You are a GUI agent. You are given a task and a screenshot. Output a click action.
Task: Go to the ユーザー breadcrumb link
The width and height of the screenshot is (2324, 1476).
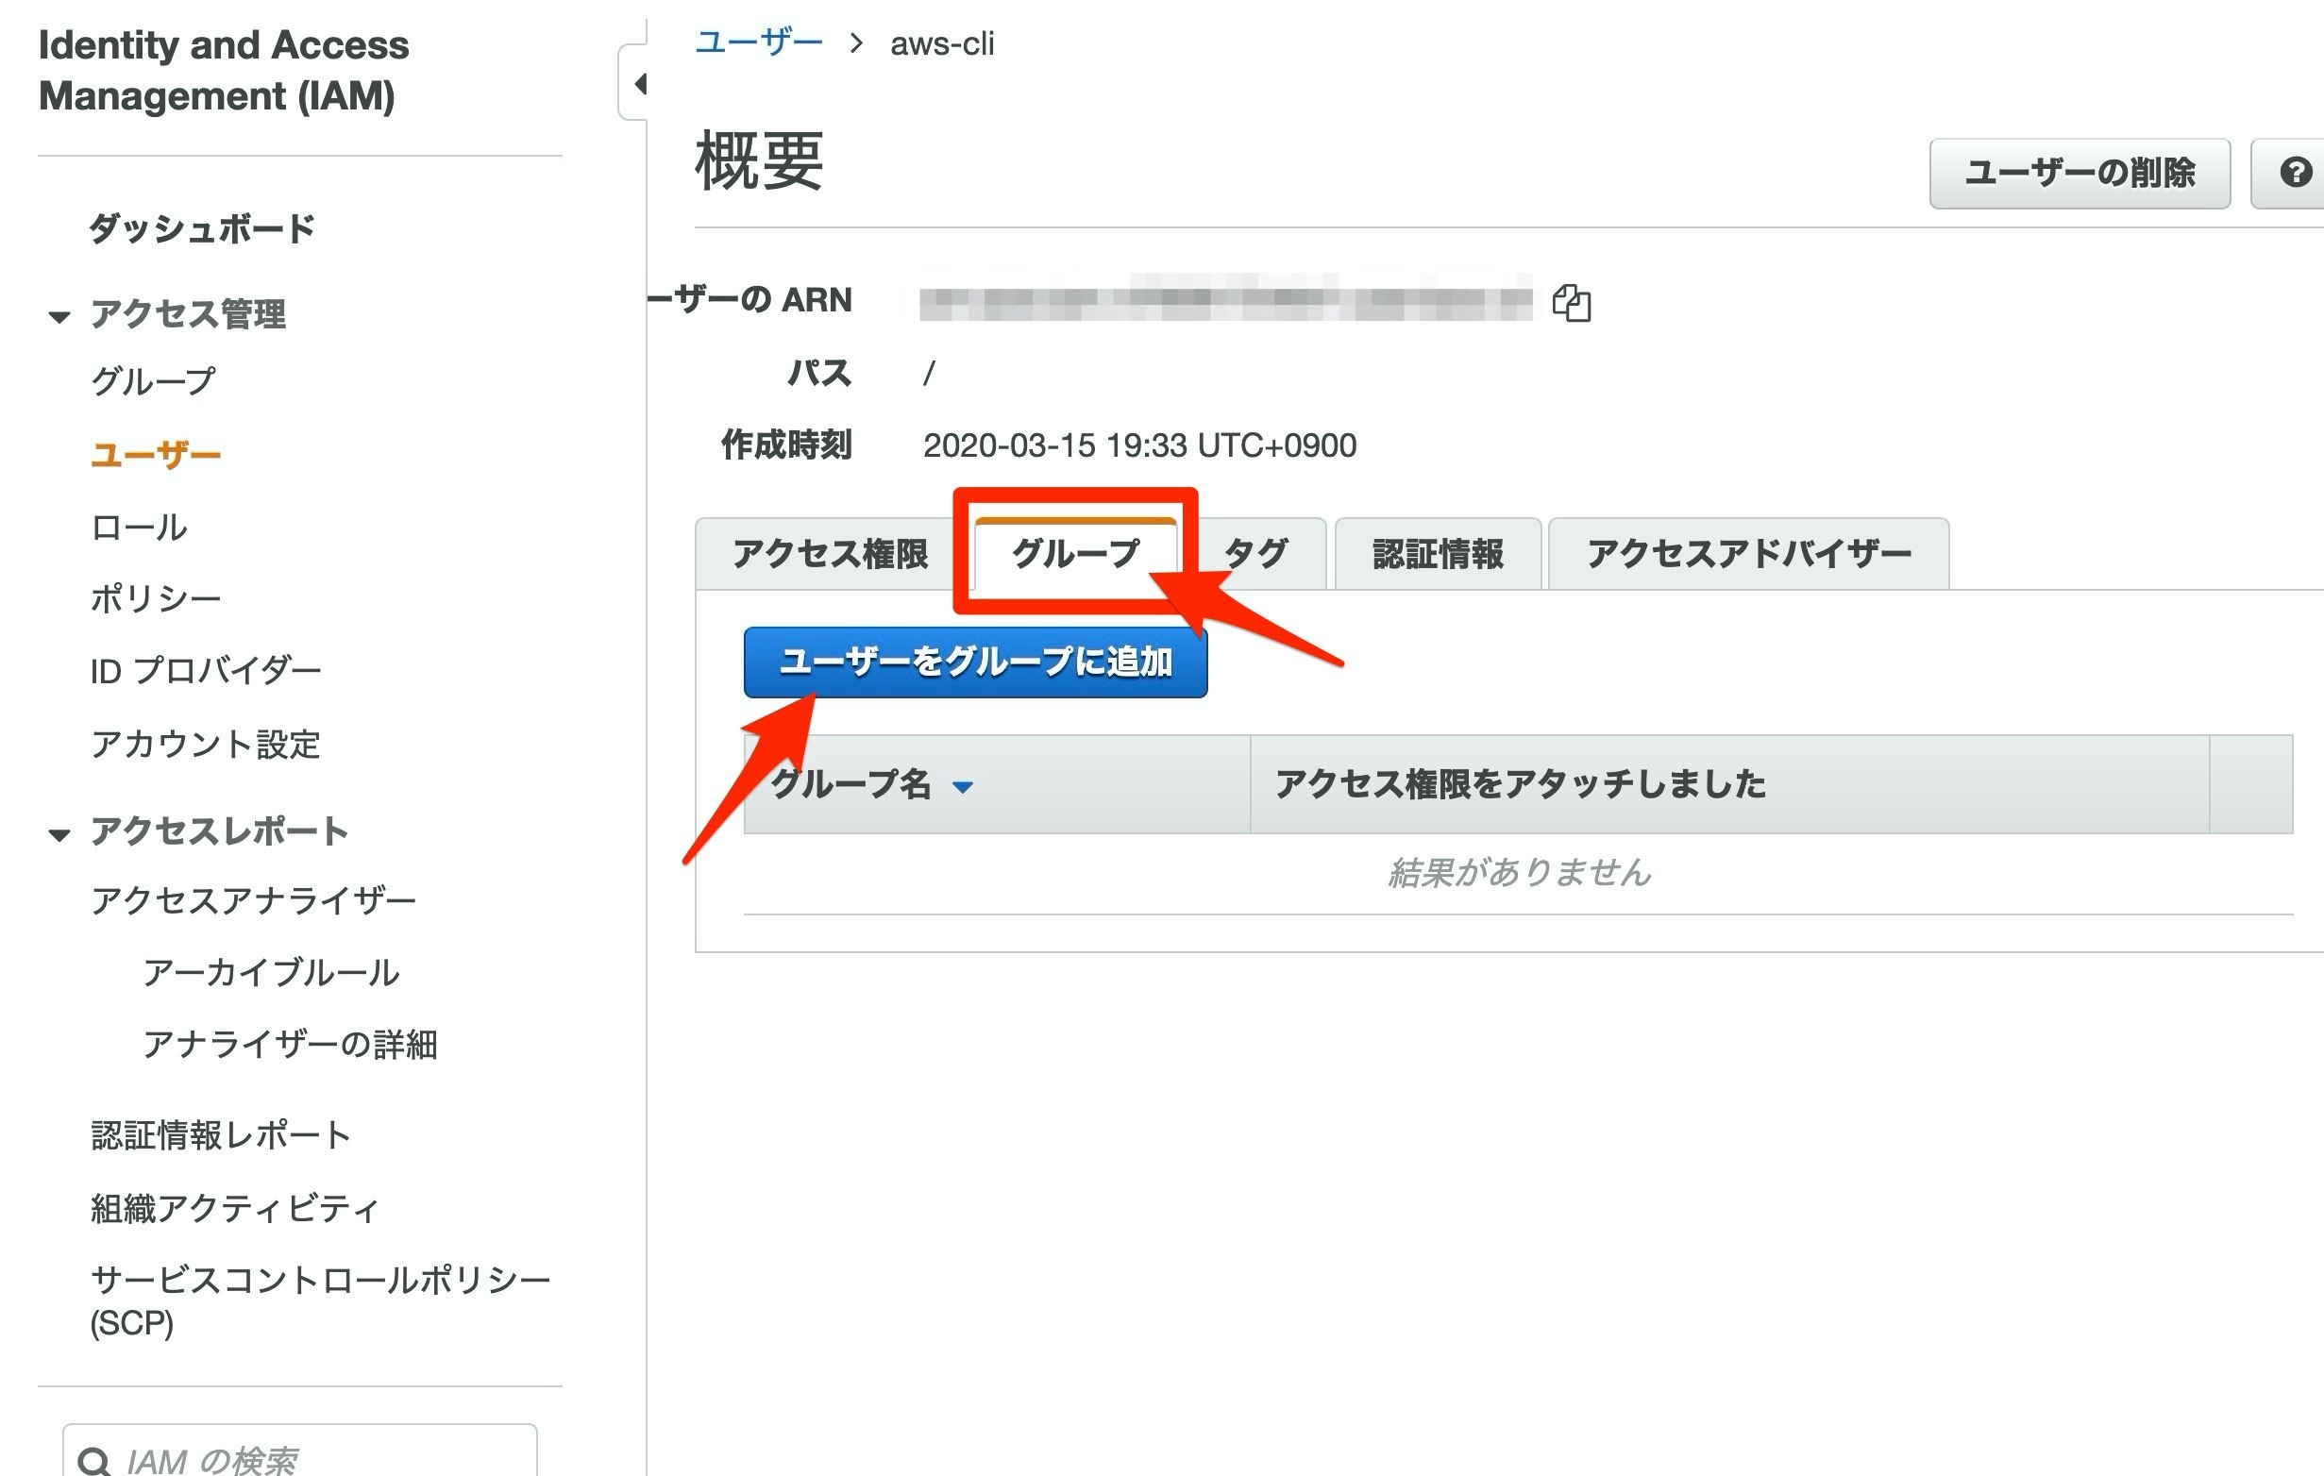point(759,42)
